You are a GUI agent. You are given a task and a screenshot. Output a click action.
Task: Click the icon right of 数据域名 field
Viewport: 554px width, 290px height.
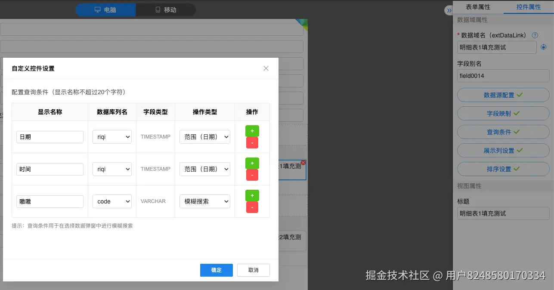point(544,47)
